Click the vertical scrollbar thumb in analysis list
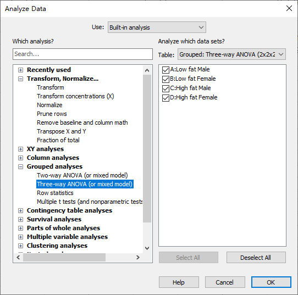The height and width of the screenshot is (295, 298). [147, 148]
